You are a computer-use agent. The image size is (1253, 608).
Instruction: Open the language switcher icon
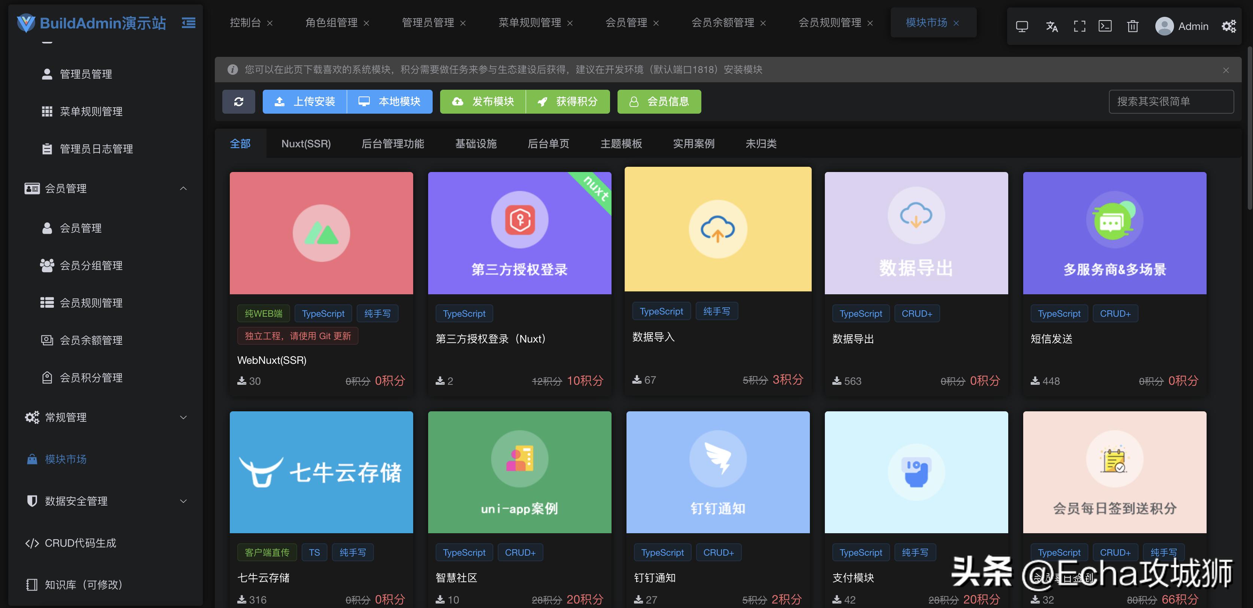coord(1052,26)
